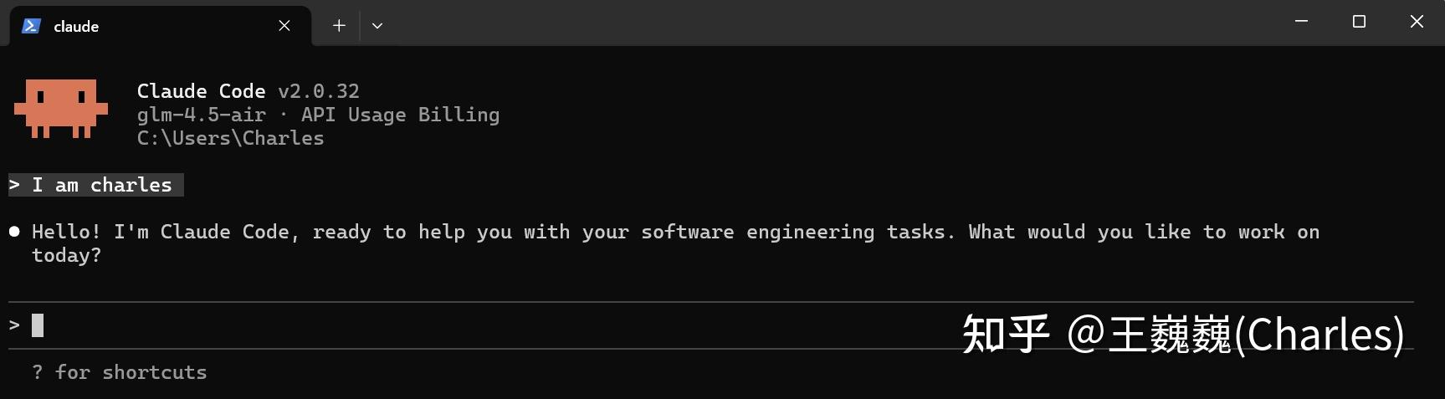Click the Claude Code pixel mascot logo
Image resolution: width=1445 pixels, height=399 pixels.
[x=61, y=109]
